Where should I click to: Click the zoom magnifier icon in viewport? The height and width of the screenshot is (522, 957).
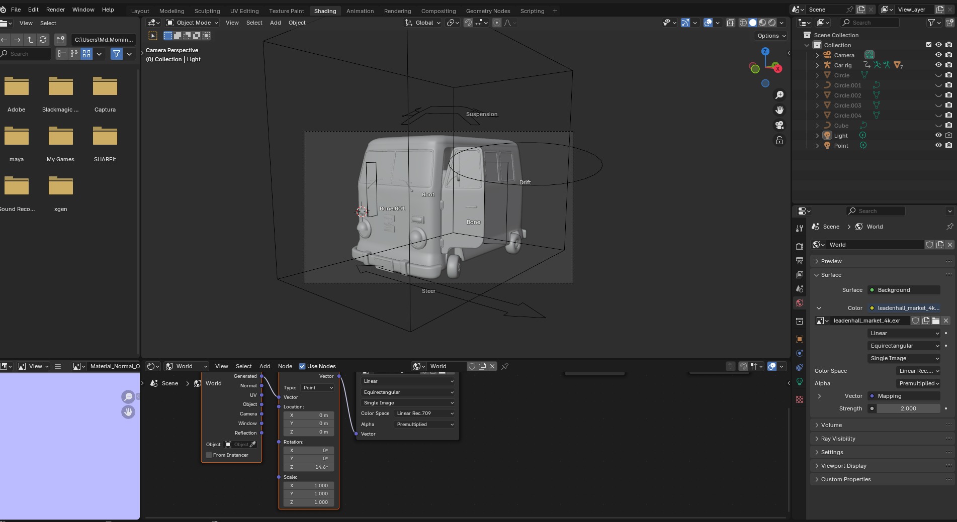[779, 95]
